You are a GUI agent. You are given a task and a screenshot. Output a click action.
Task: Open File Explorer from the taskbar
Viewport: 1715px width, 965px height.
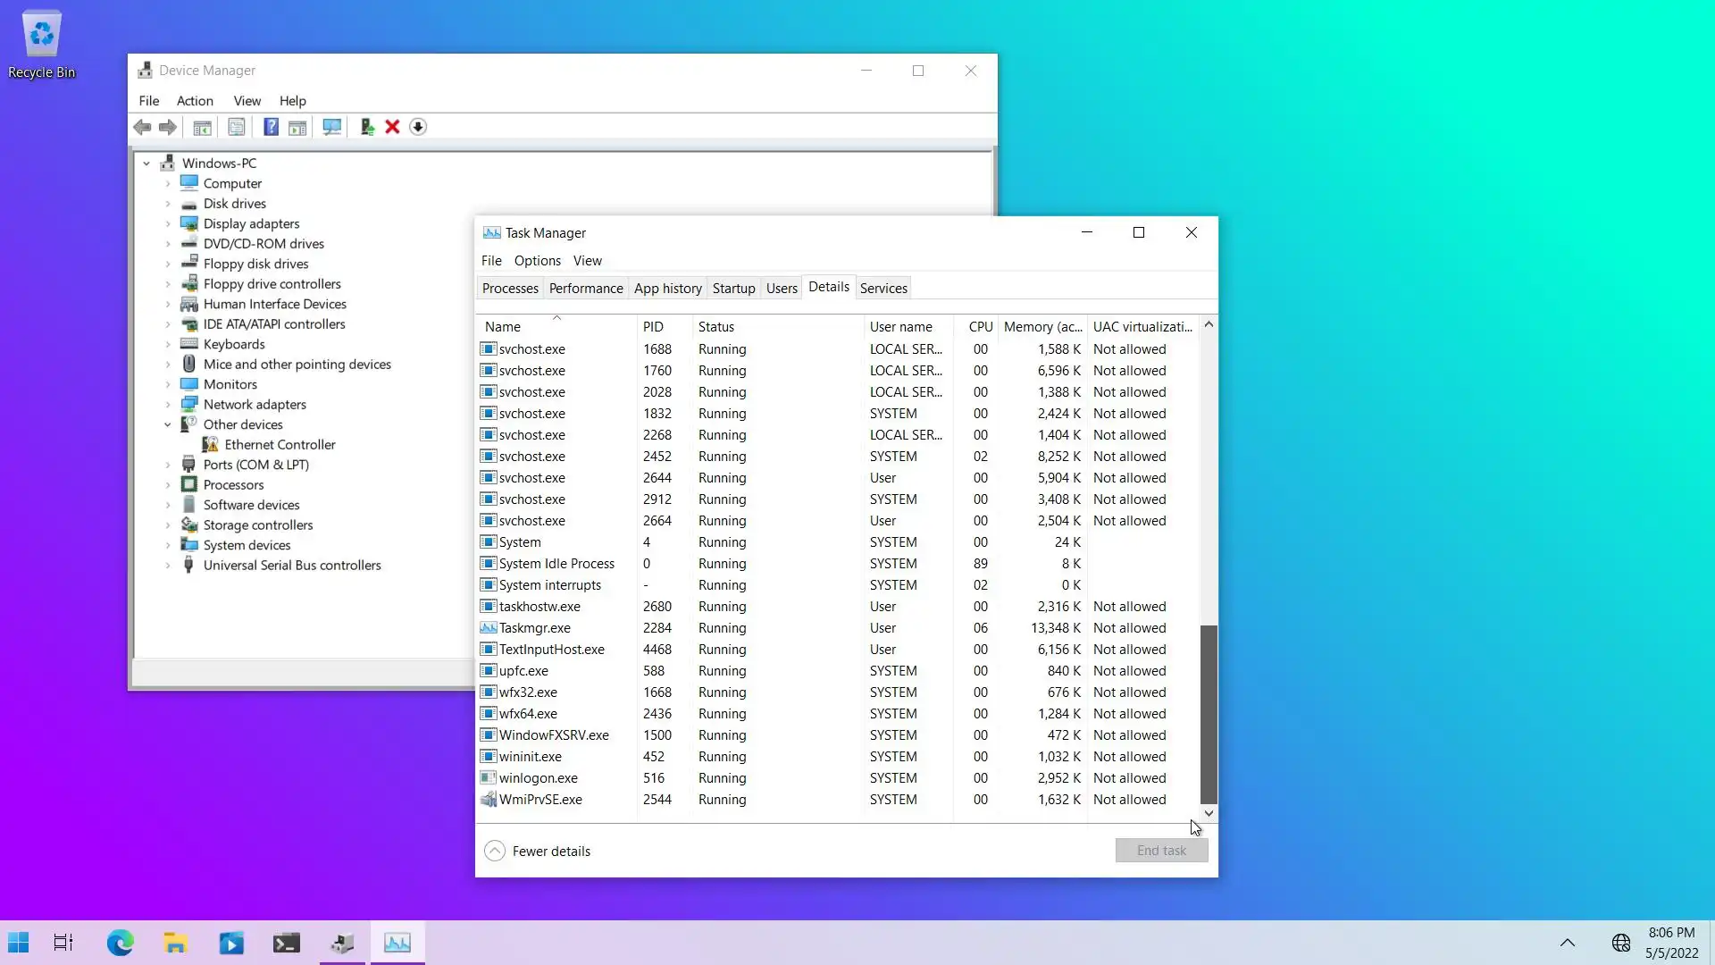(x=175, y=943)
